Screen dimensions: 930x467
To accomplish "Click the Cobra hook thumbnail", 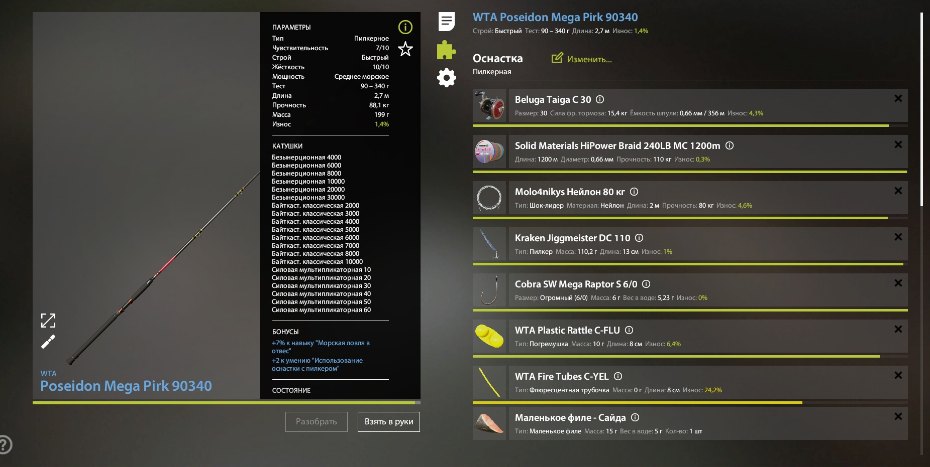I will click(489, 290).
